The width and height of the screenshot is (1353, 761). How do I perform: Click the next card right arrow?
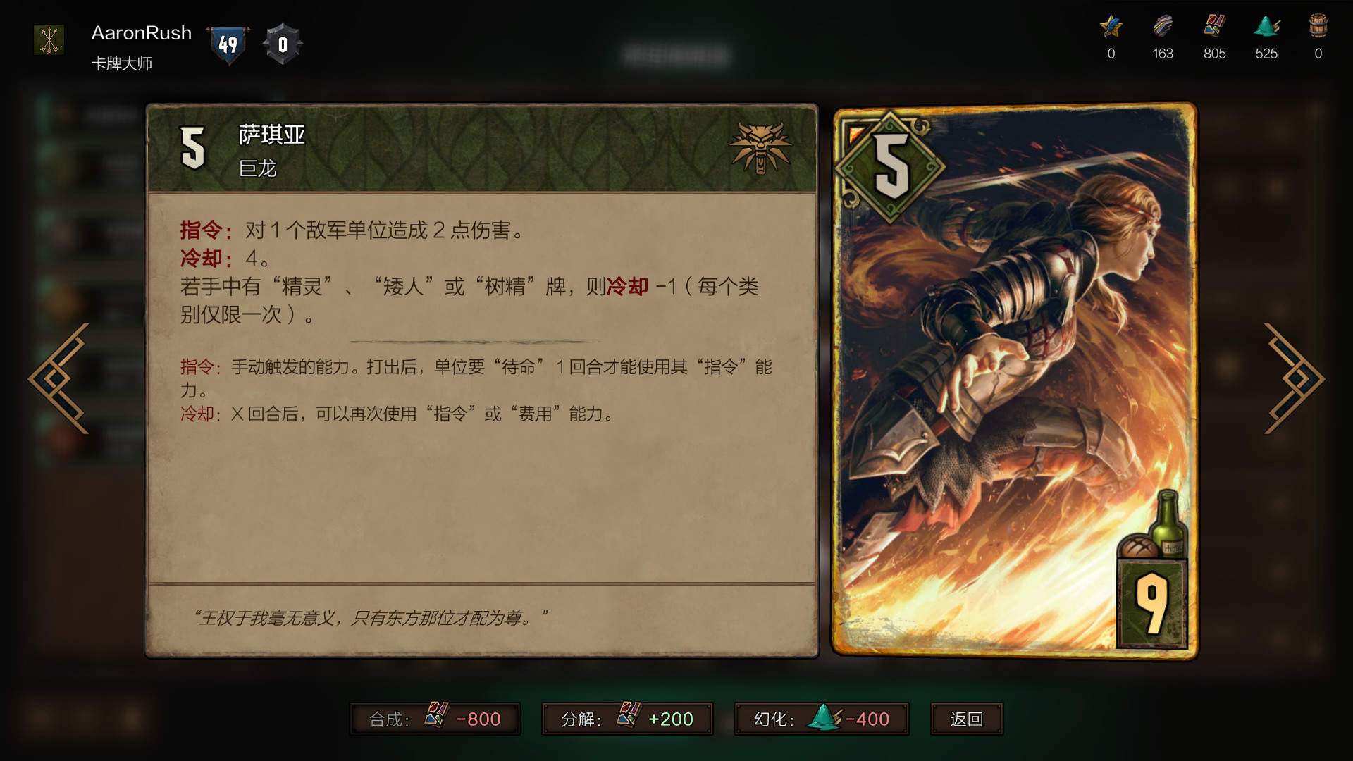tap(1294, 378)
